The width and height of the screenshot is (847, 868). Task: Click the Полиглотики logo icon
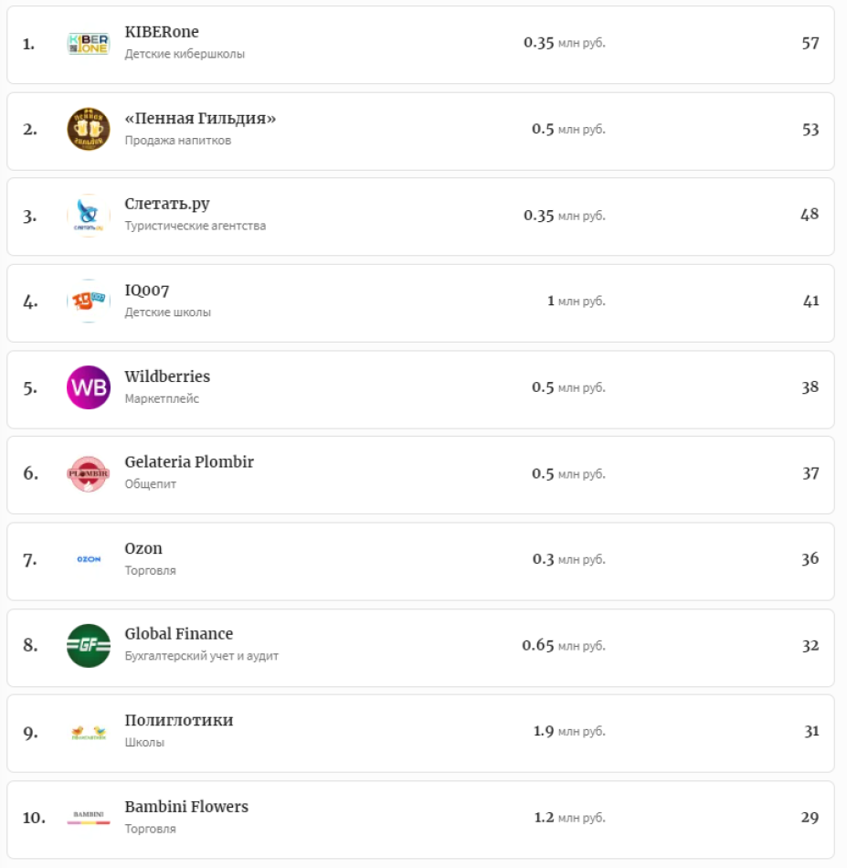click(x=89, y=732)
